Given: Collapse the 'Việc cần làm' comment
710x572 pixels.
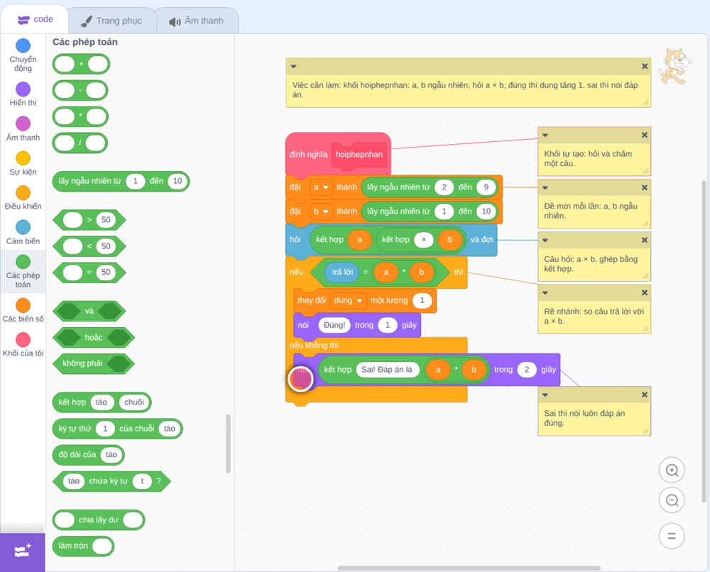Looking at the screenshot, I should pyautogui.click(x=293, y=66).
